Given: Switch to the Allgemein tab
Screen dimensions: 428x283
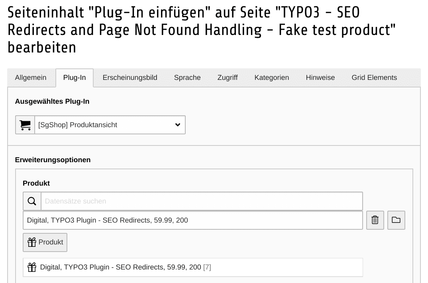Looking at the screenshot, I should [x=31, y=78].
